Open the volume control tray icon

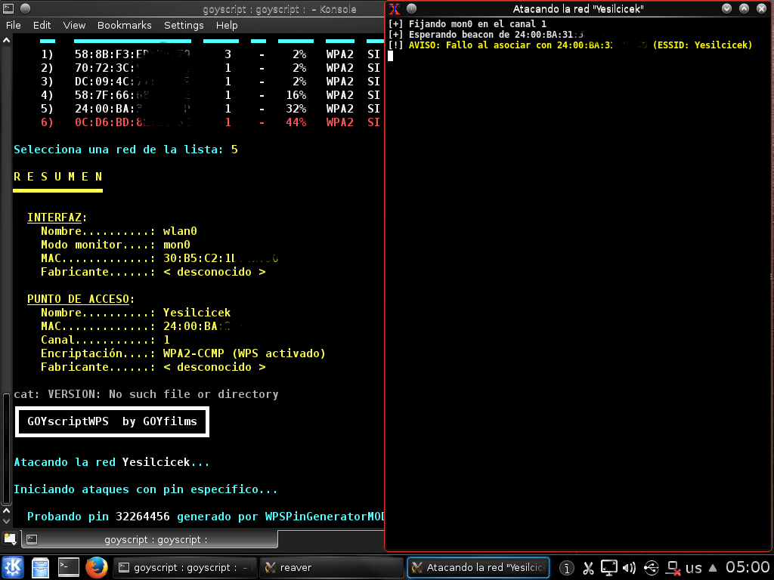[x=630, y=568]
